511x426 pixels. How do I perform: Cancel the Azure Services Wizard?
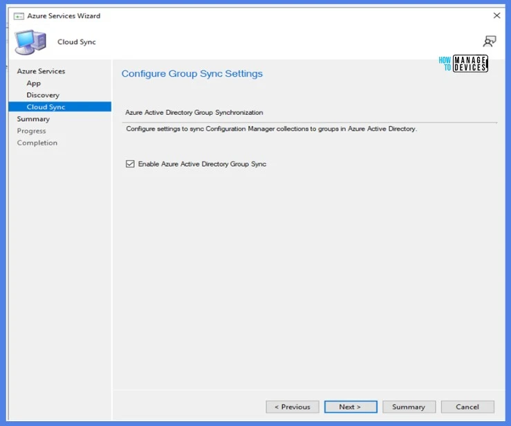coord(467,407)
